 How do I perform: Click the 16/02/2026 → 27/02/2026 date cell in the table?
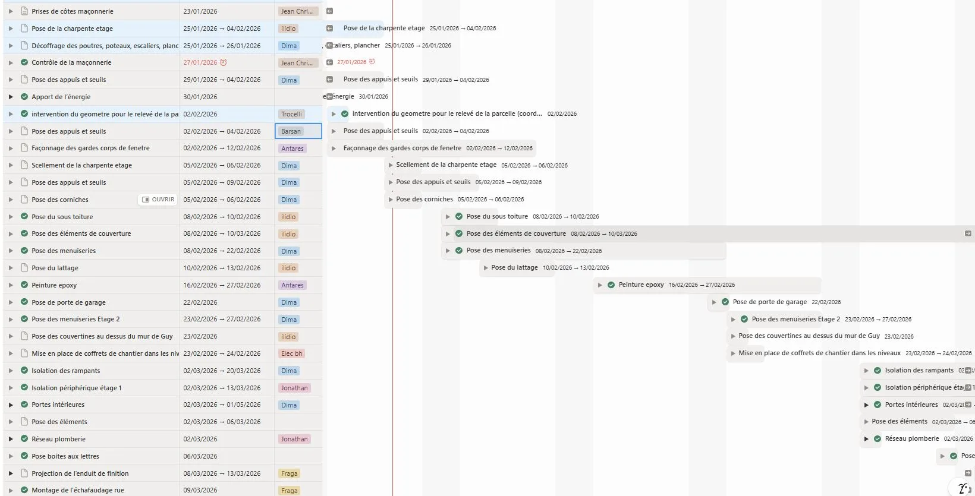(222, 285)
